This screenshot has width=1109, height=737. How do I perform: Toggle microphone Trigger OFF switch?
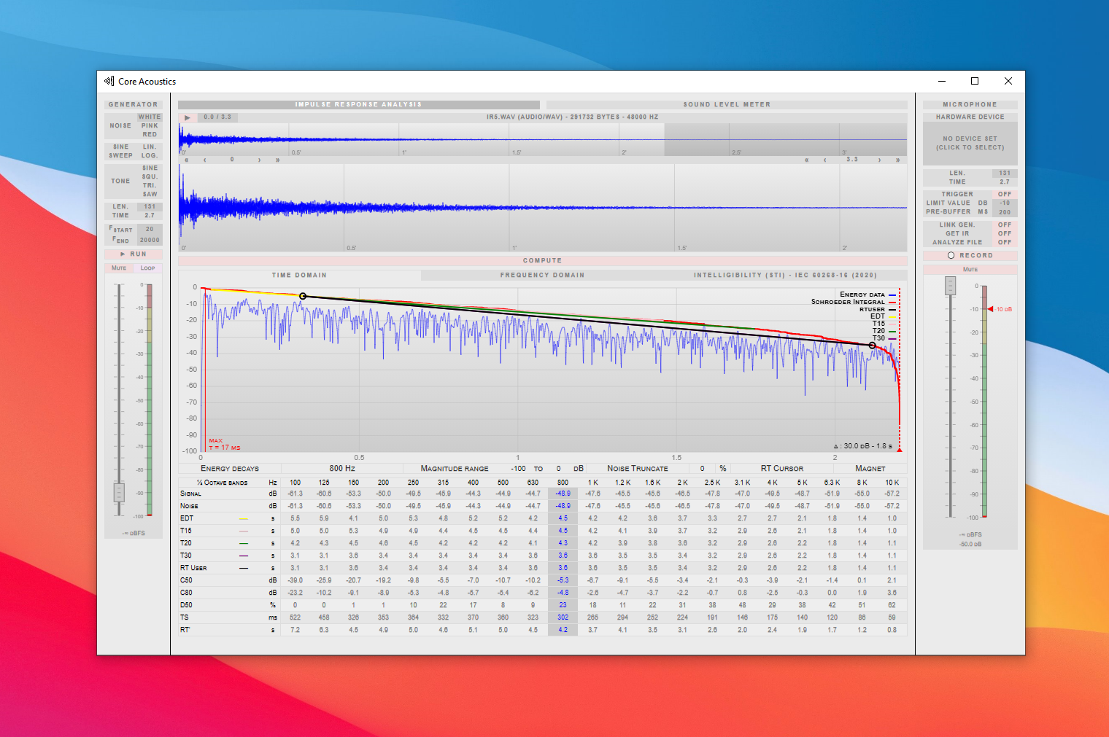[1005, 195]
